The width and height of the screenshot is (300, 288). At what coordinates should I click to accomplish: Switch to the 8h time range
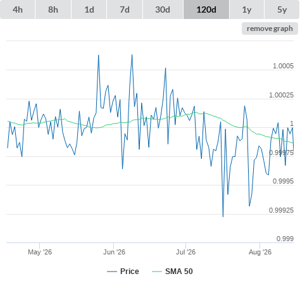[x=53, y=9]
